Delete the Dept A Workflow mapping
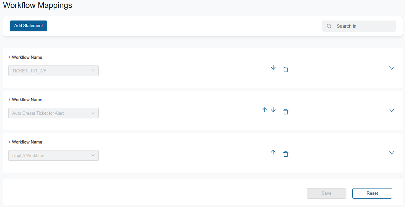Viewport: 405px width, 207px height. [286, 154]
